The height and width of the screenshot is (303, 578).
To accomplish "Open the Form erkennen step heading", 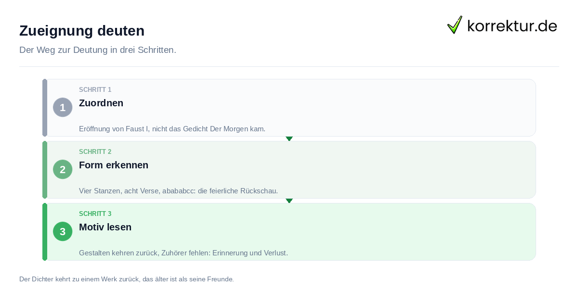I will tap(114, 165).
